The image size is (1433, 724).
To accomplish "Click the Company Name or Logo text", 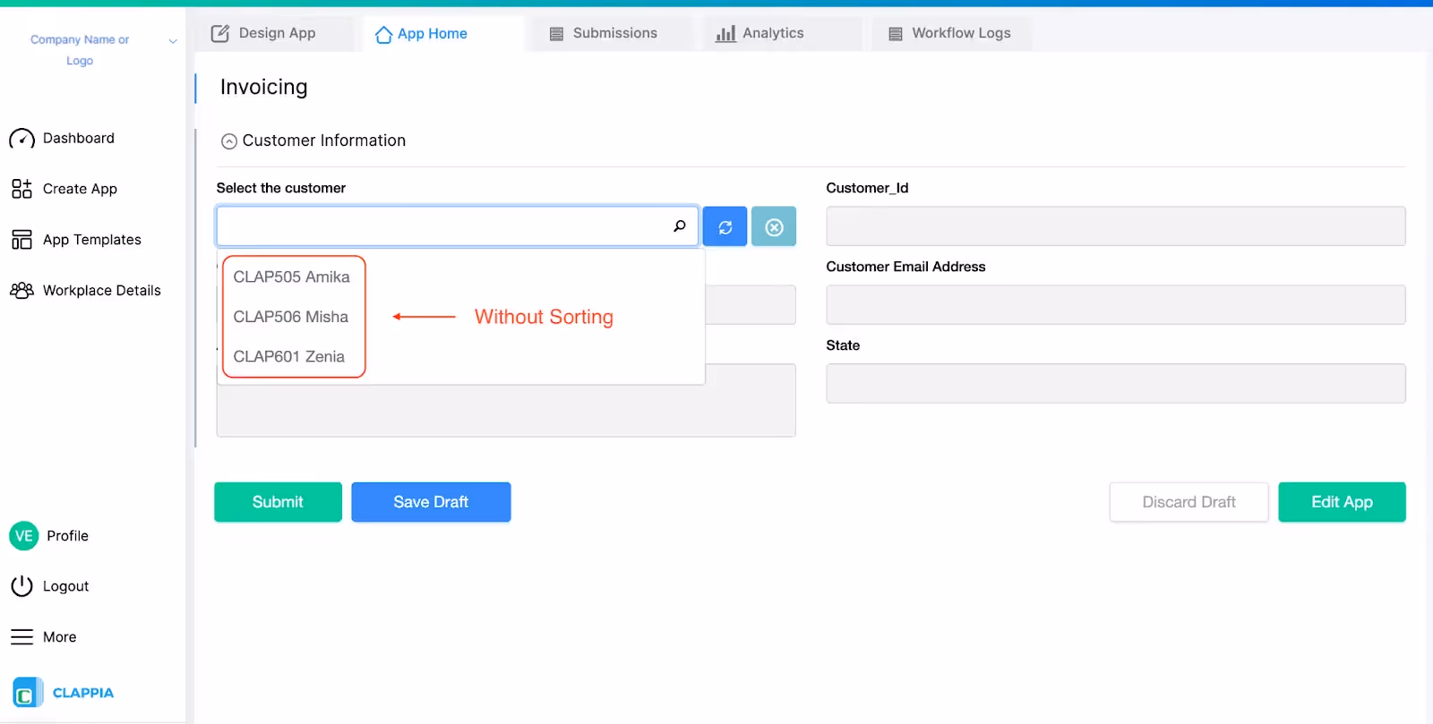I will point(80,50).
